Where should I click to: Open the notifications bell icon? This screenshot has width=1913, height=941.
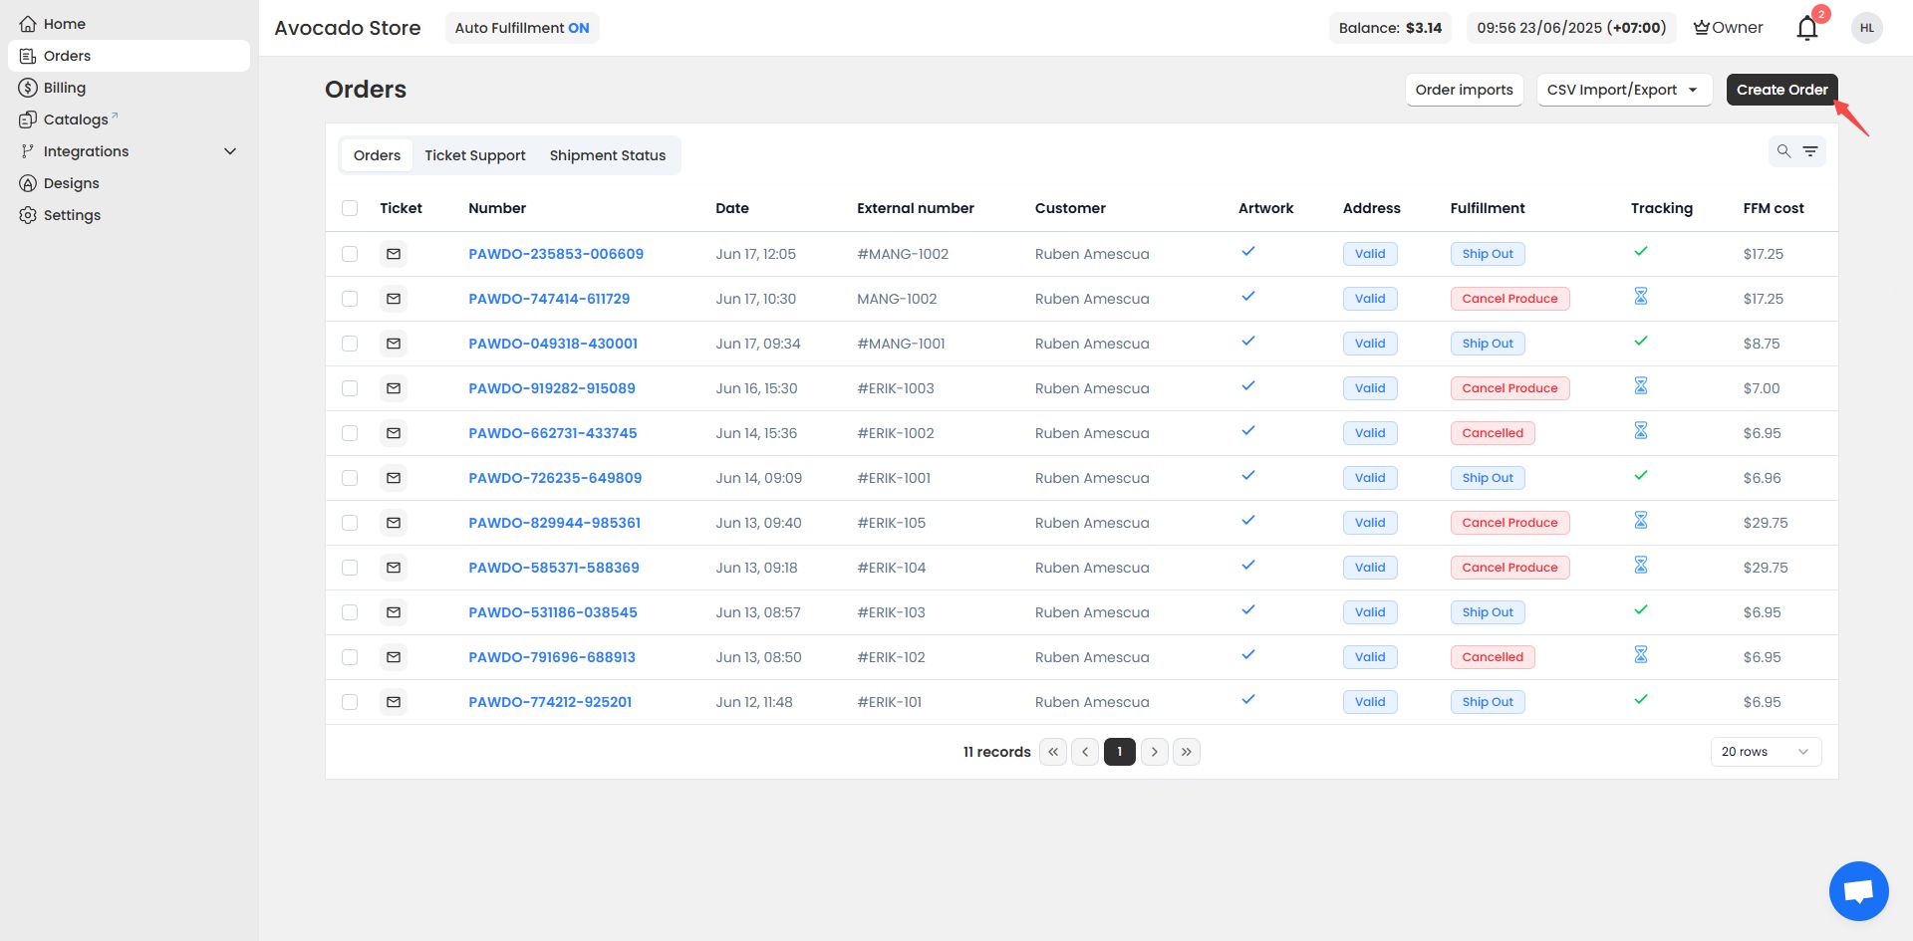(1807, 28)
